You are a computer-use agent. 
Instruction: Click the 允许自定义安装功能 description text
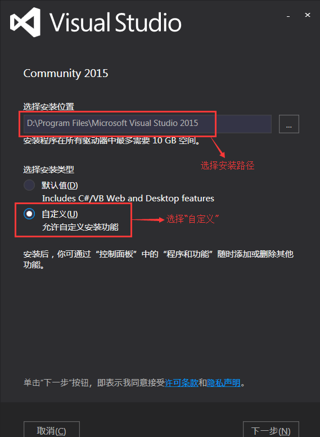click(80, 227)
